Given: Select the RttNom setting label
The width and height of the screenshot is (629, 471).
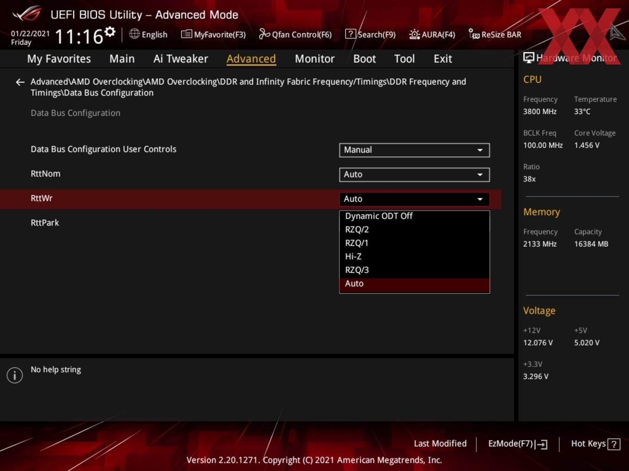Looking at the screenshot, I should (45, 174).
